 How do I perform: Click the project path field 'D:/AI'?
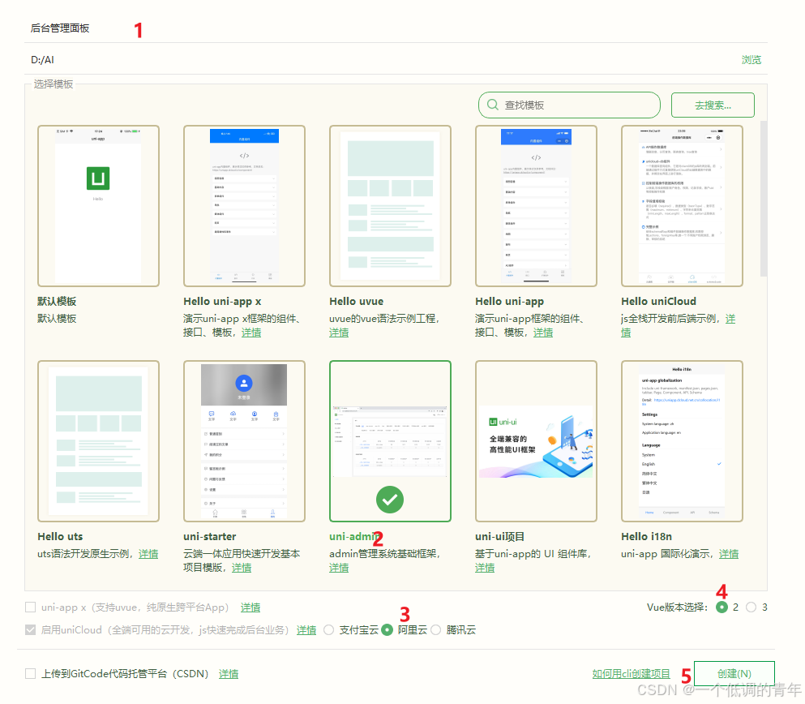tap(380, 59)
